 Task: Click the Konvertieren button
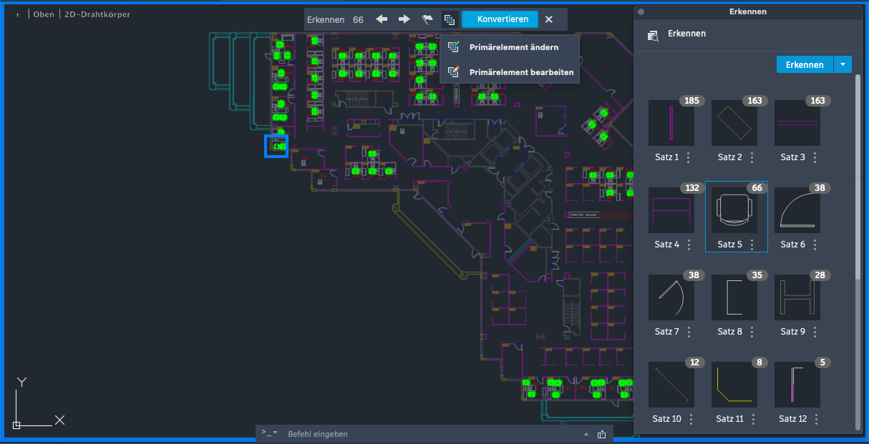point(500,19)
